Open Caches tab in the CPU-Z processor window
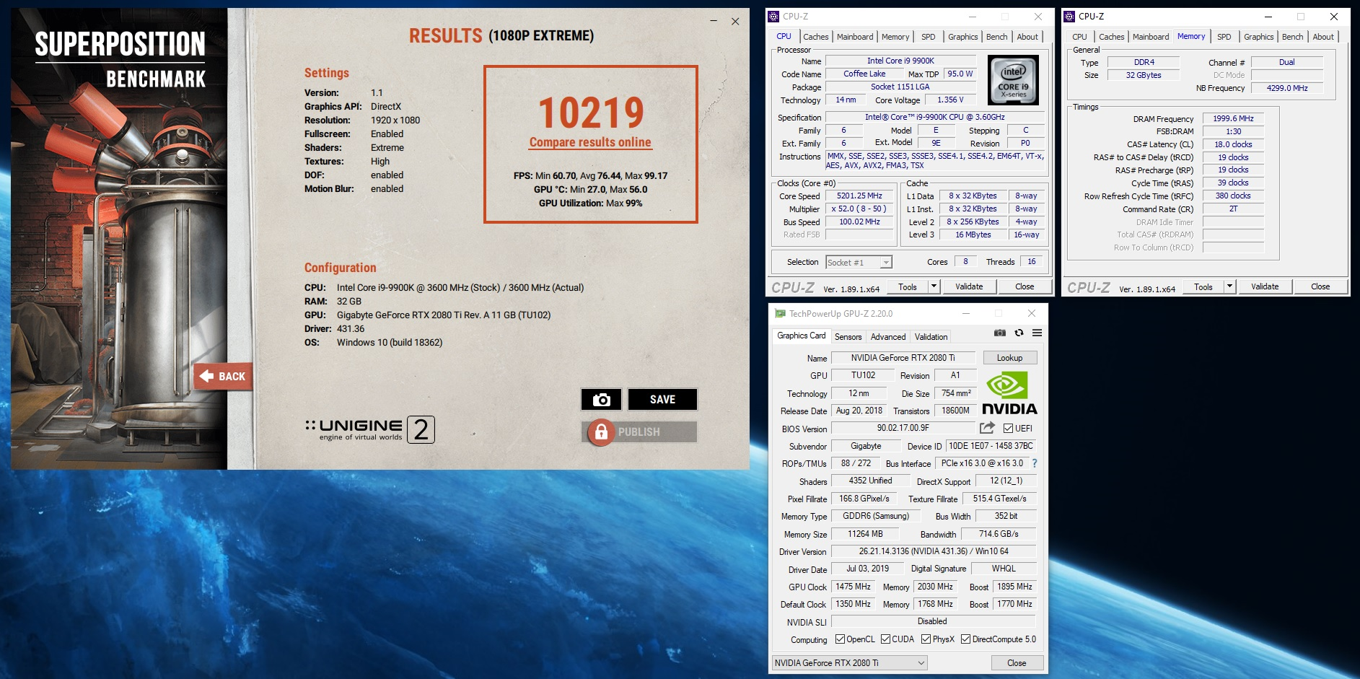The width and height of the screenshot is (1360, 679). point(815,37)
